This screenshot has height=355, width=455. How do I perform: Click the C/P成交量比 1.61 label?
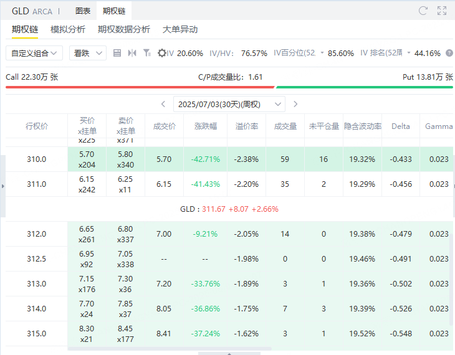click(231, 77)
